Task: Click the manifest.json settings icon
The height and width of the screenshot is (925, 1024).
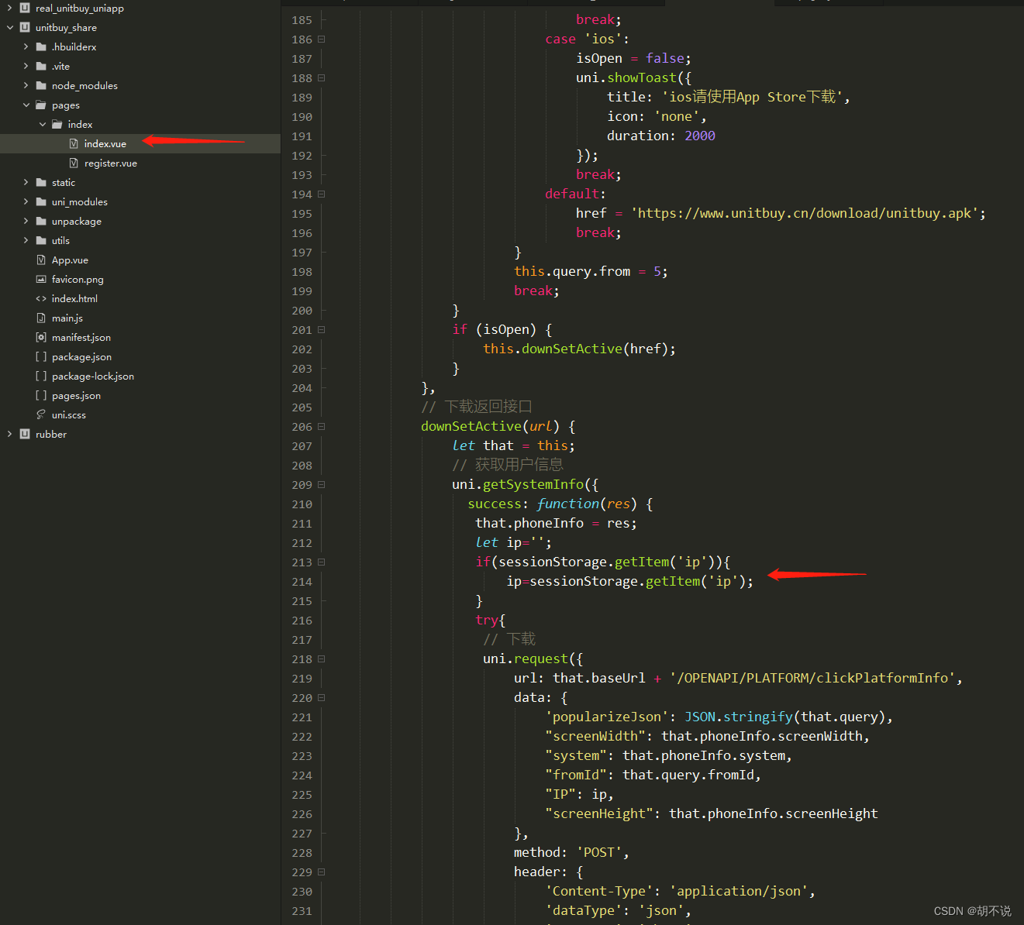Action: click(41, 337)
